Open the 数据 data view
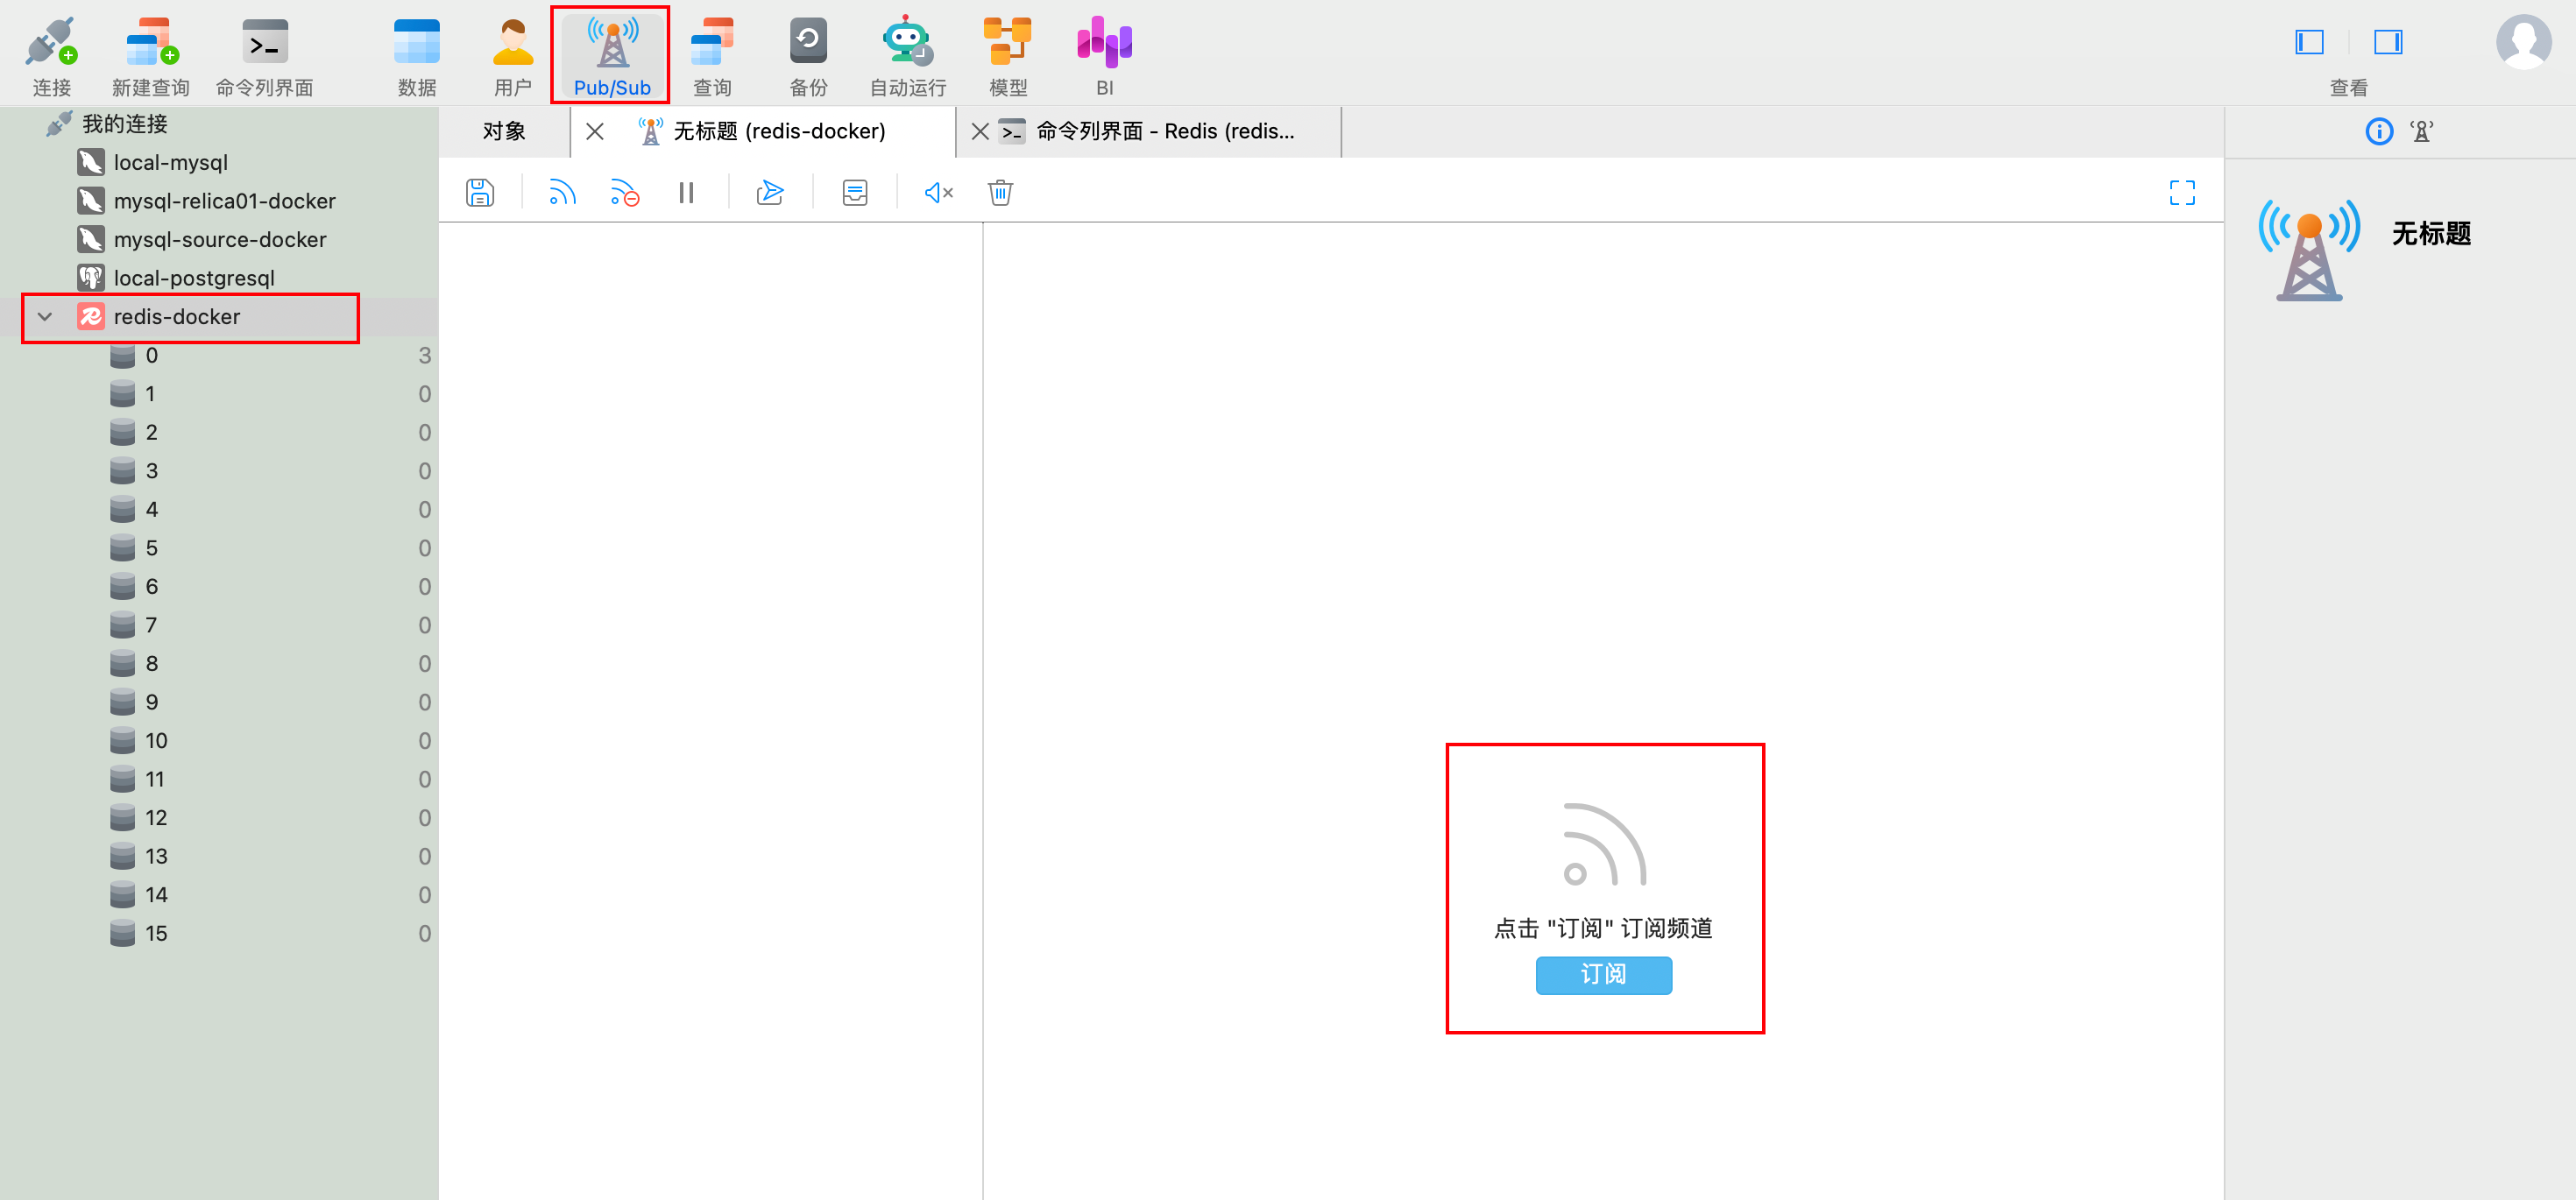The image size is (2576, 1200). tap(417, 56)
